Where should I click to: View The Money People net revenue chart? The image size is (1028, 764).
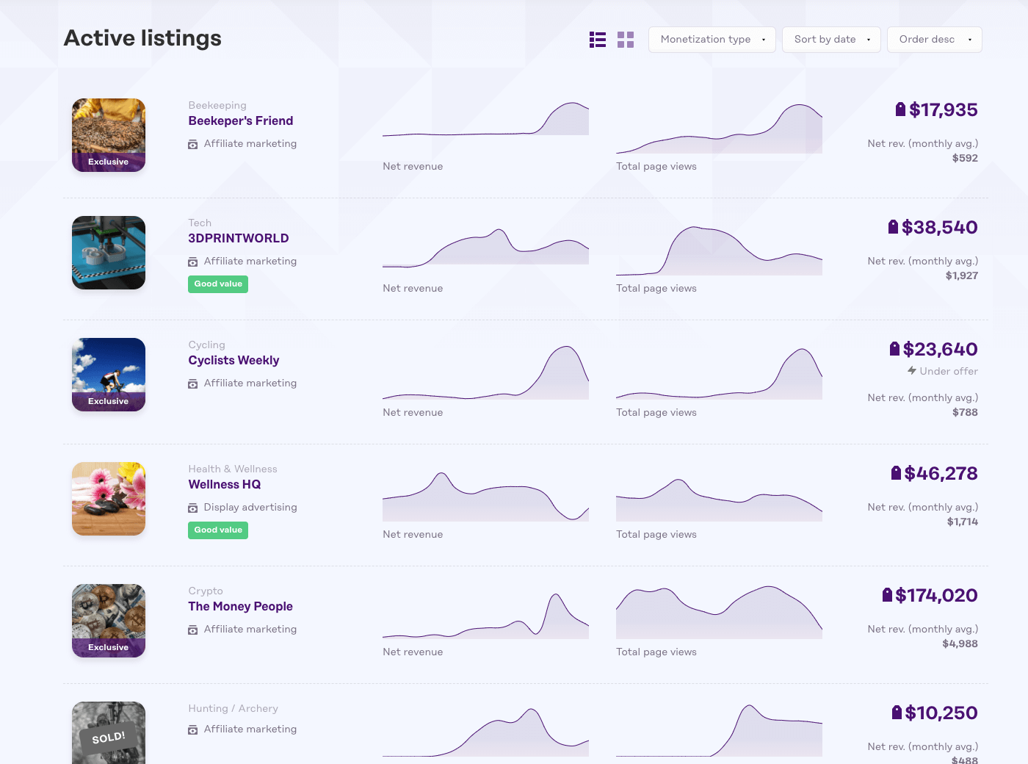[485, 617]
